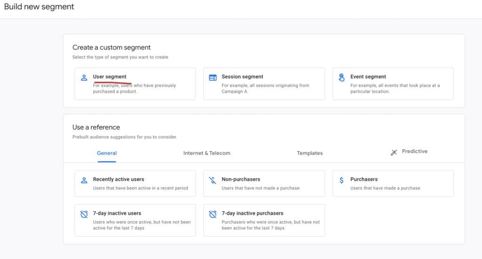Switch to the Templates tab
The image size is (482, 259).
(x=310, y=153)
